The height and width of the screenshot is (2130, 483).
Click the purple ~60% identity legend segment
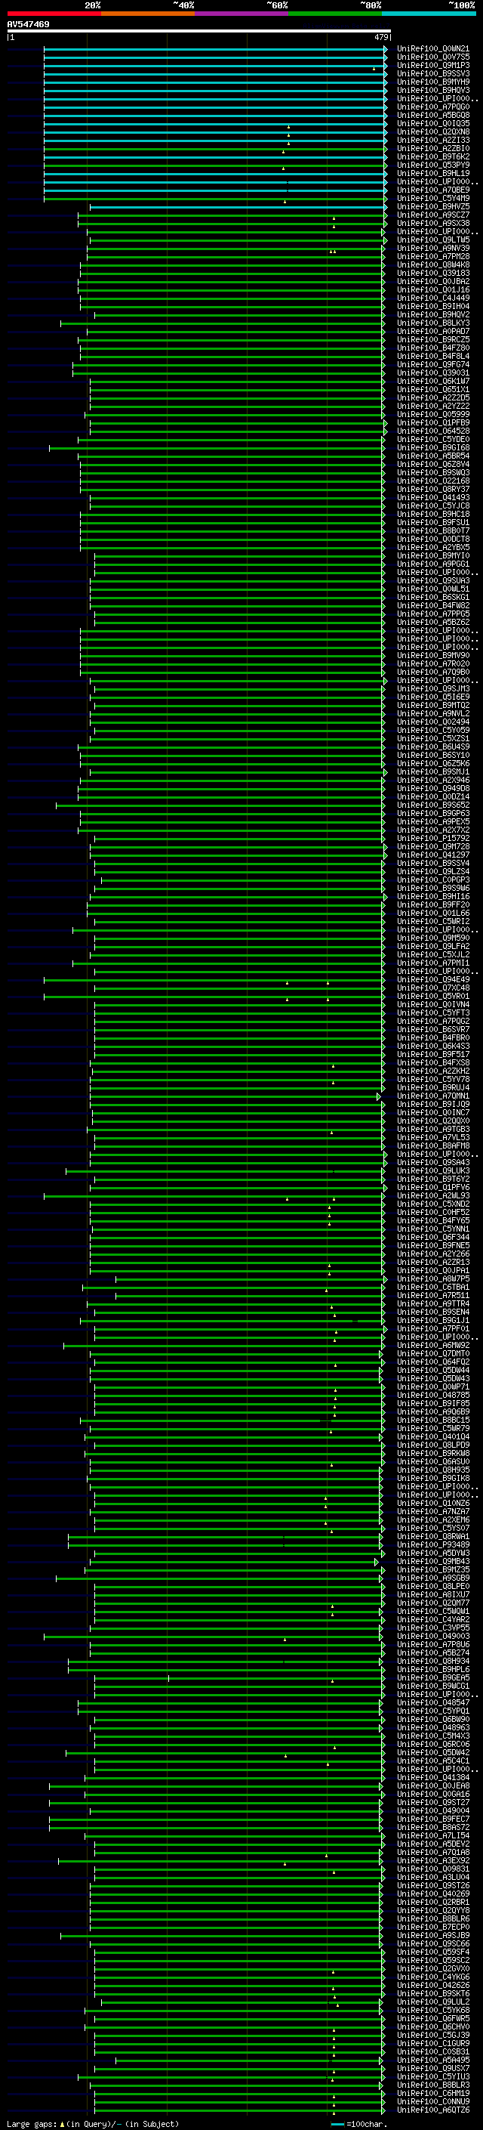[241, 14]
